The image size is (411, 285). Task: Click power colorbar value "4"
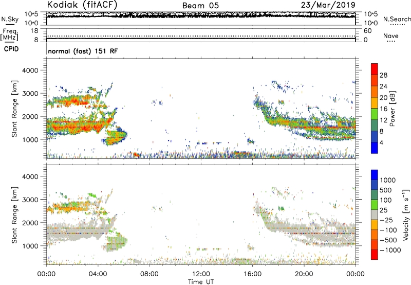click(381, 142)
